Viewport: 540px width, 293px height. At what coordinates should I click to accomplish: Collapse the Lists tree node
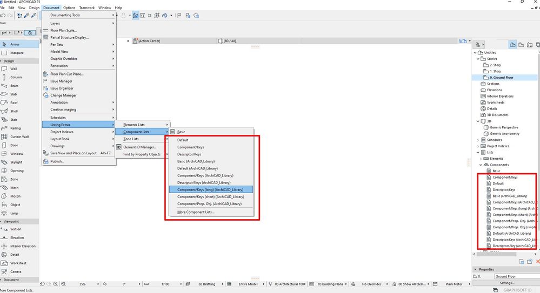478,152
